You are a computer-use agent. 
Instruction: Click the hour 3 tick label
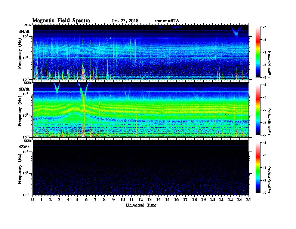point(59,199)
